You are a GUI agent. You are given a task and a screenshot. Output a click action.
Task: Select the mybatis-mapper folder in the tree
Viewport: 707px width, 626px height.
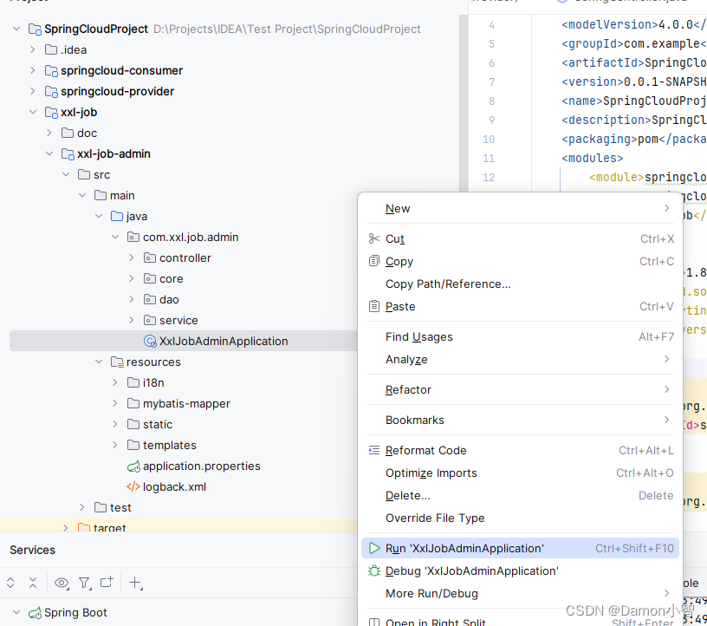186,404
